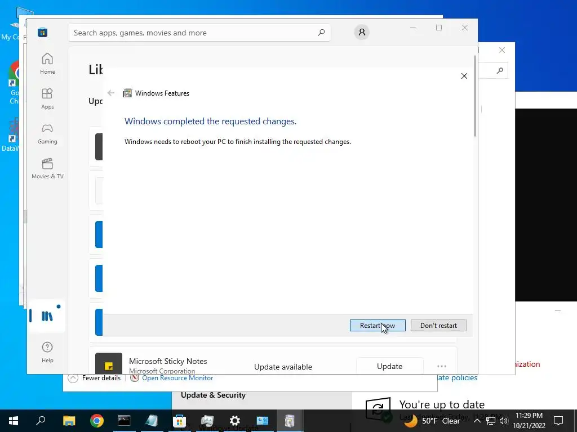Open Home in Microsoft Store sidebar
Image resolution: width=577 pixels, height=432 pixels.
[x=47, y=64]
